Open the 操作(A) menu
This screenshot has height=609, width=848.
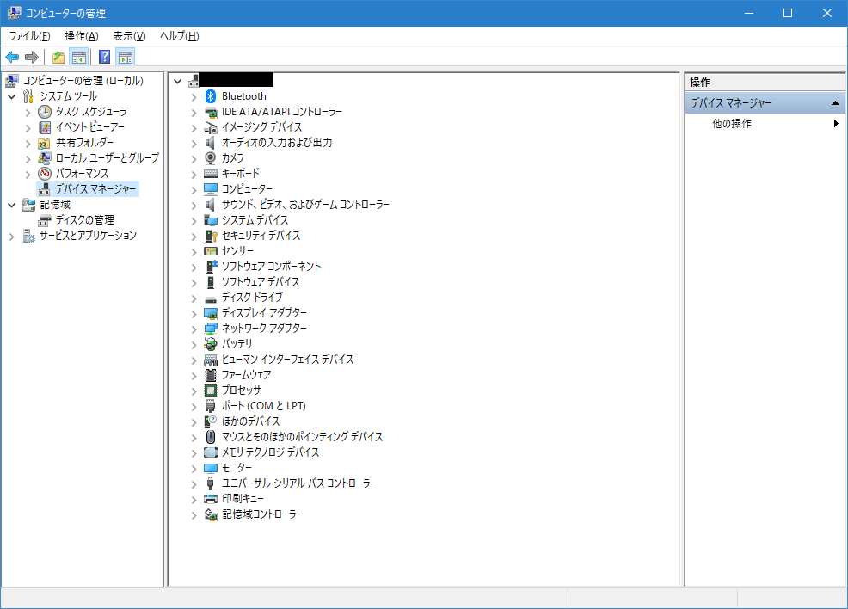(x=81, y=36)
